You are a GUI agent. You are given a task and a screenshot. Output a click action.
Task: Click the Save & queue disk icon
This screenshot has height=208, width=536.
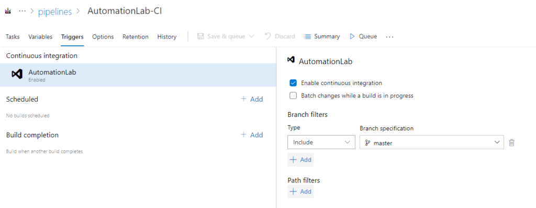(x=200, y=36)
